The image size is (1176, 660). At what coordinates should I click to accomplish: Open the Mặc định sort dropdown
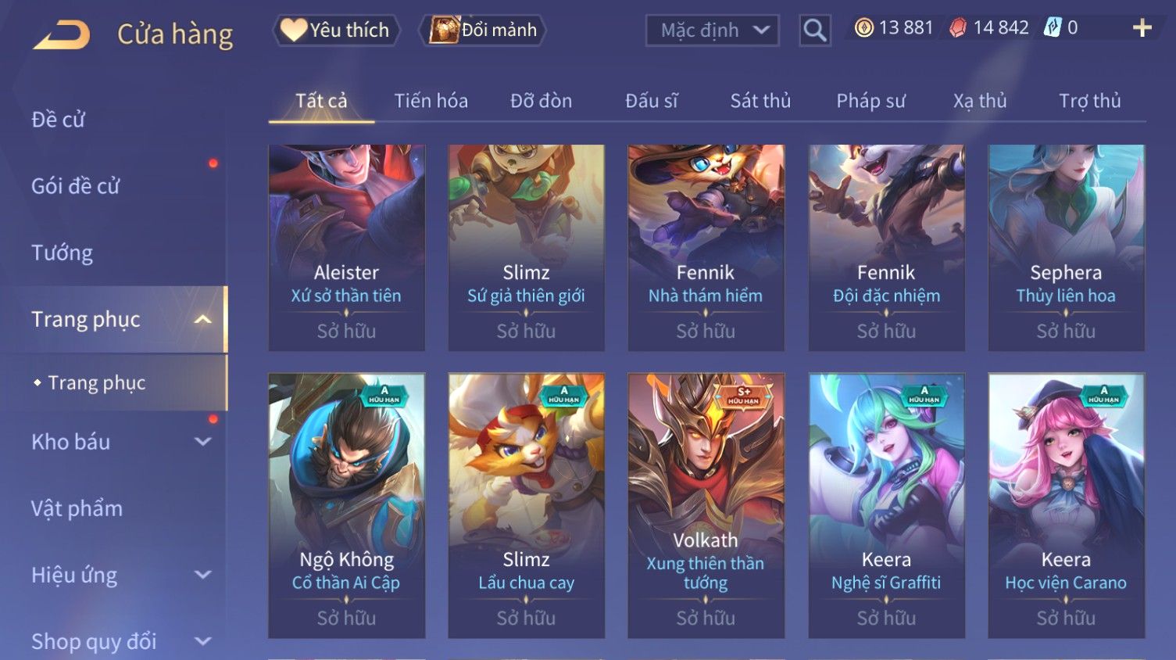[x=712, y=30]
